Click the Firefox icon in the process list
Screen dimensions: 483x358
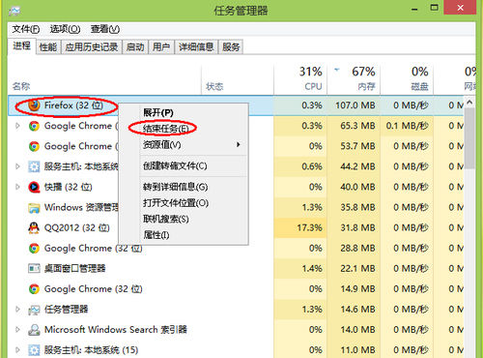tap(34, 105)
